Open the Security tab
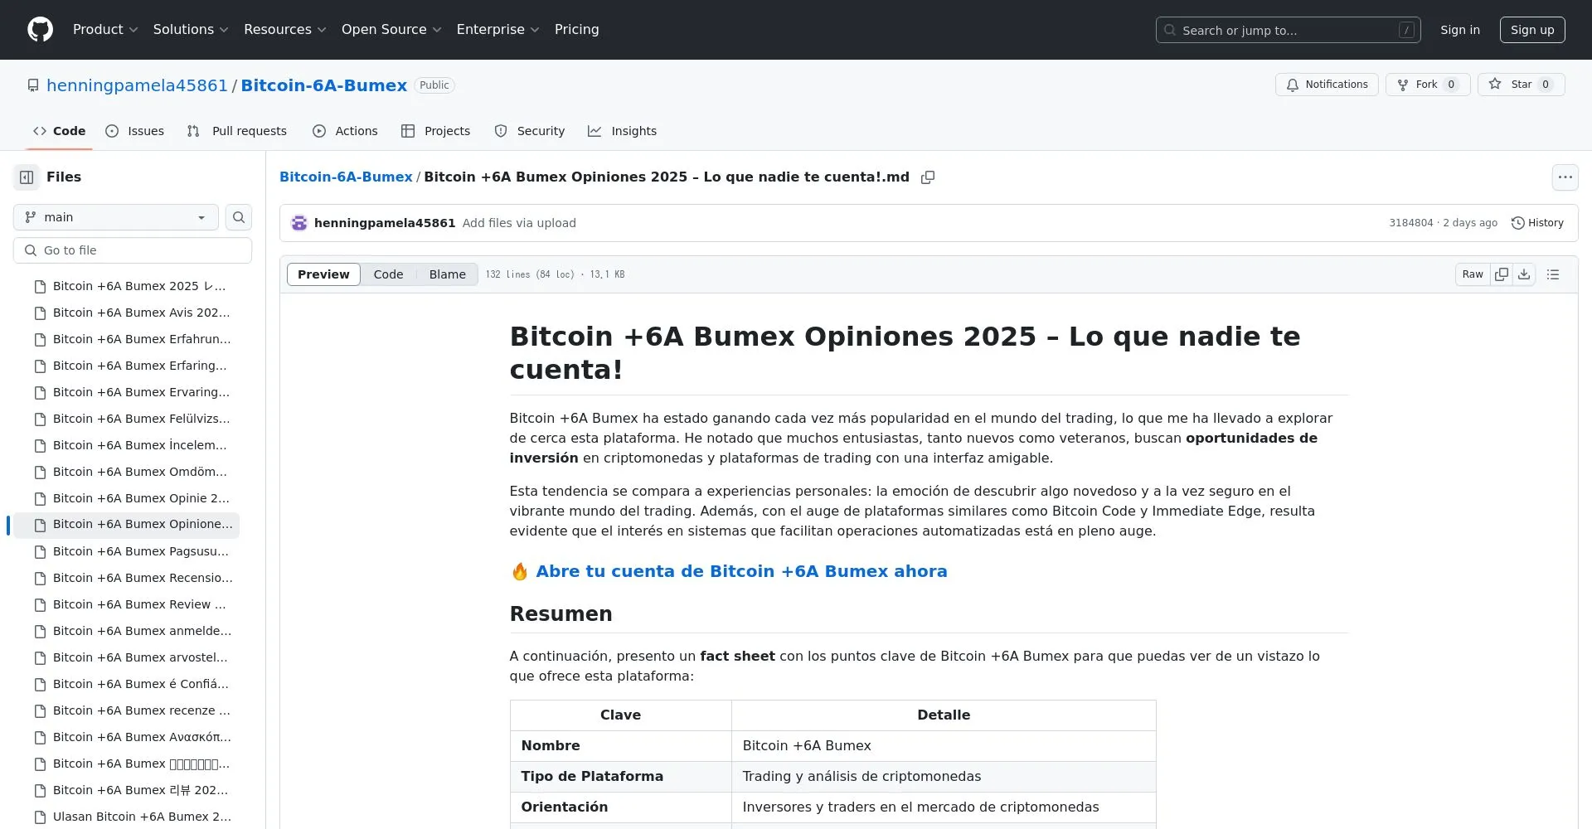The image size is (1592, 829). [x=530, y=131]
